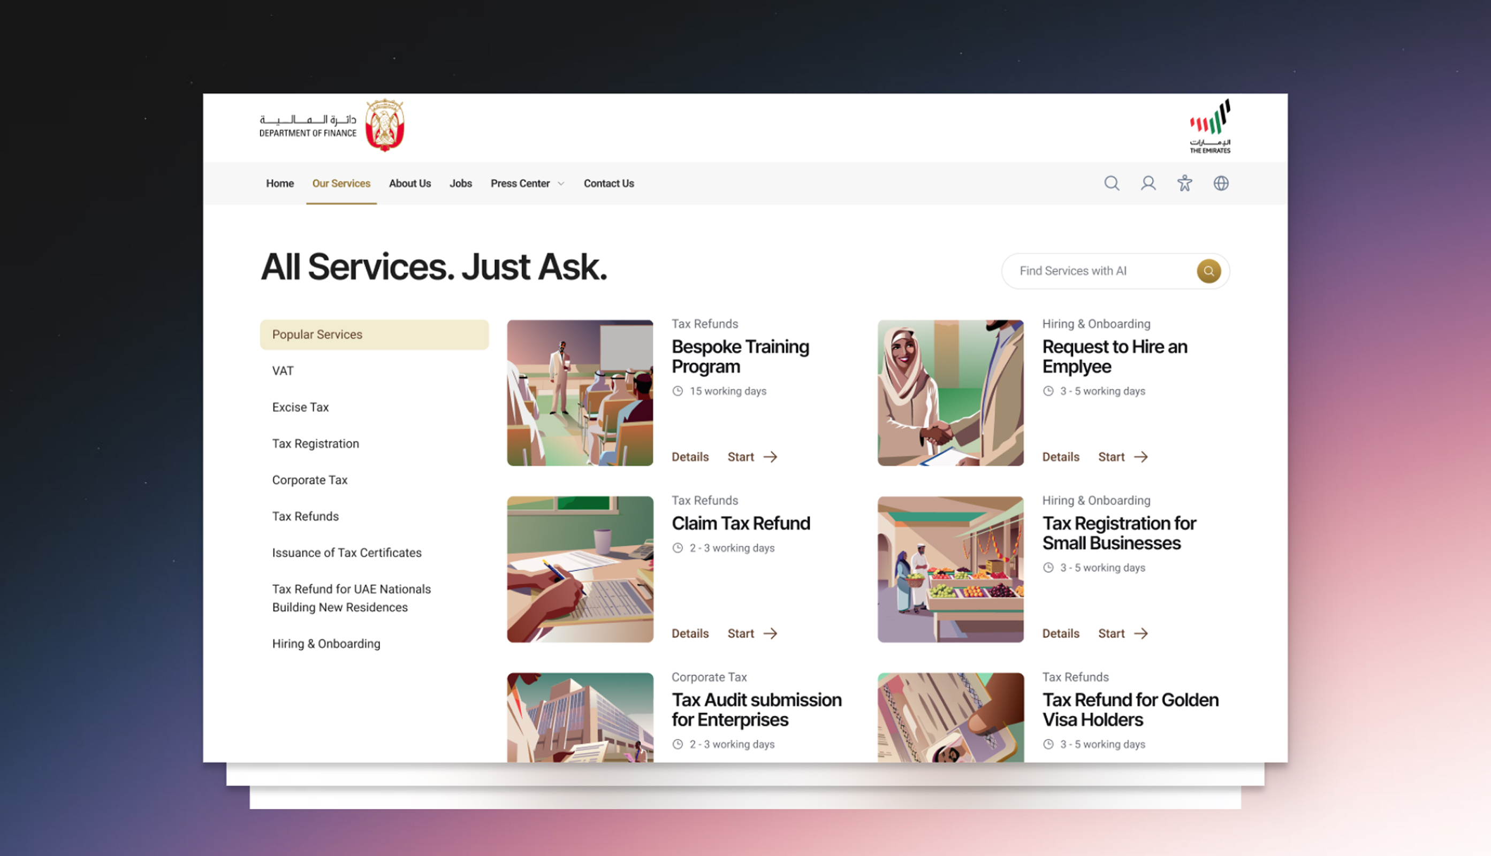Click the globe language icon

pos(1221,184)
